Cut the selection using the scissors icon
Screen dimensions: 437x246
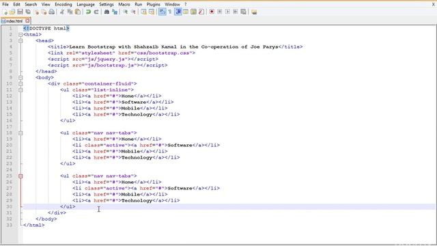tap(62, 12)
